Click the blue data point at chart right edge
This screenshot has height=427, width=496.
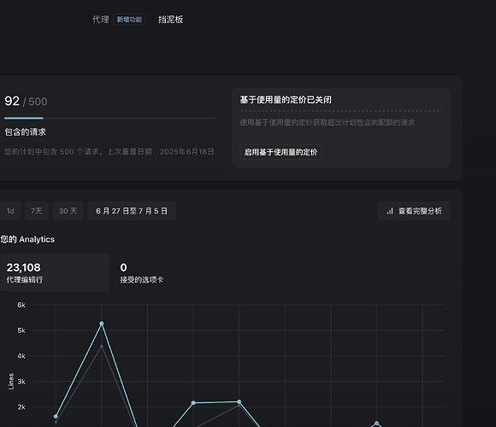376,424
